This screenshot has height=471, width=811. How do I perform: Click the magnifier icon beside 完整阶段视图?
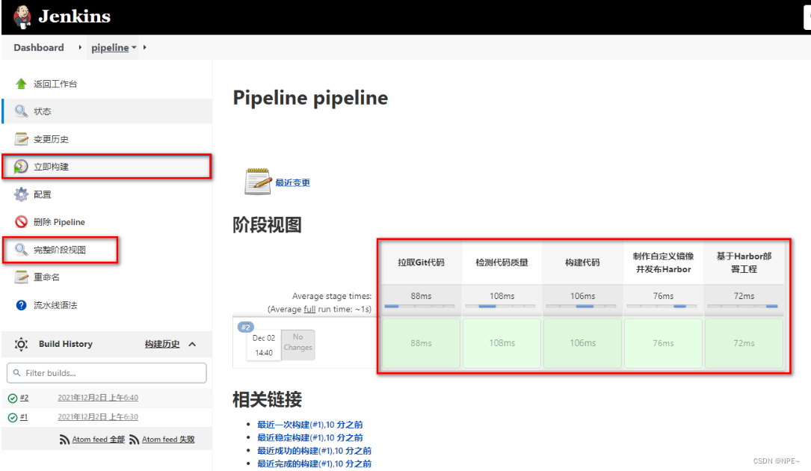(21, 250)
